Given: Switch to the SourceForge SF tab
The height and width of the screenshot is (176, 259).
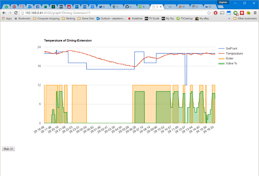Looking at the screenshot, I should (208, 7).
